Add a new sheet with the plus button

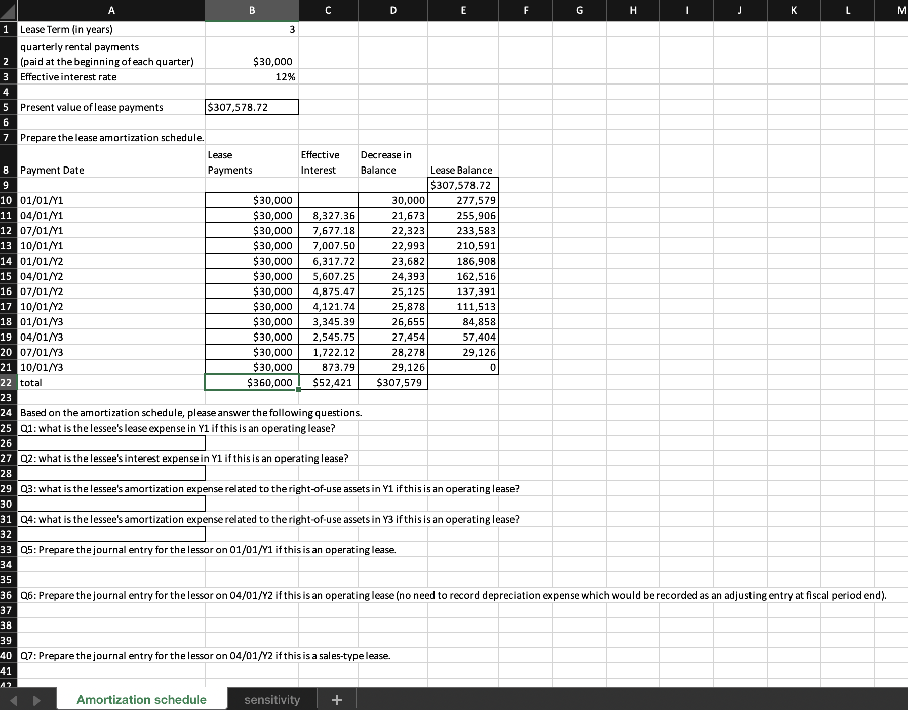(x=337, y=699)
